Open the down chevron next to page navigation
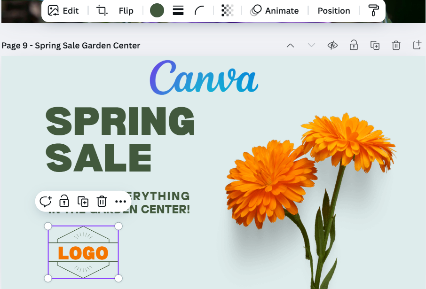Image resolution: width=426 pixels, height=289 pixels. (311, 46)
